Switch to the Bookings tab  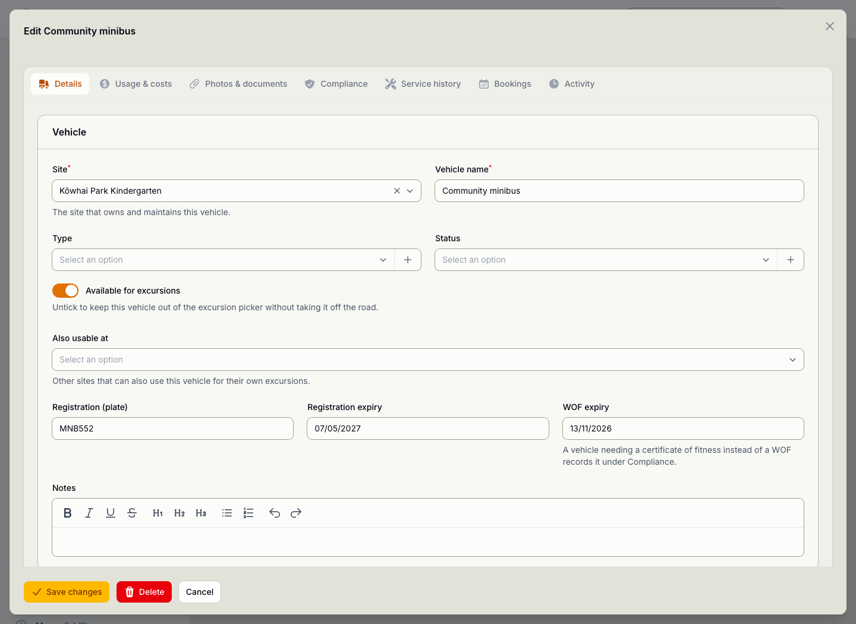click(505, 84)
